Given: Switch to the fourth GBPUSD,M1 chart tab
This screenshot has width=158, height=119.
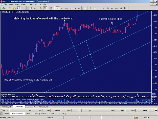Looking at the screenshot, I should 43,107.
